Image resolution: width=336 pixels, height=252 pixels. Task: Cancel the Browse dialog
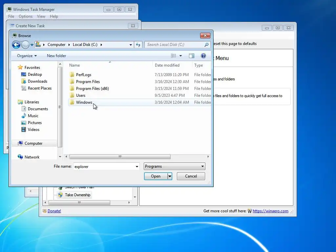coord(191,176)
